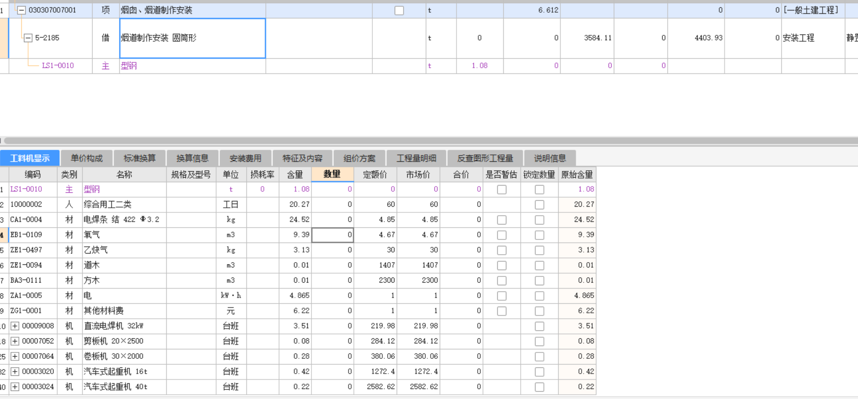Click the 1272.4 定额价 cell
This screenshot has width=858, height=399.
[375, 372]
